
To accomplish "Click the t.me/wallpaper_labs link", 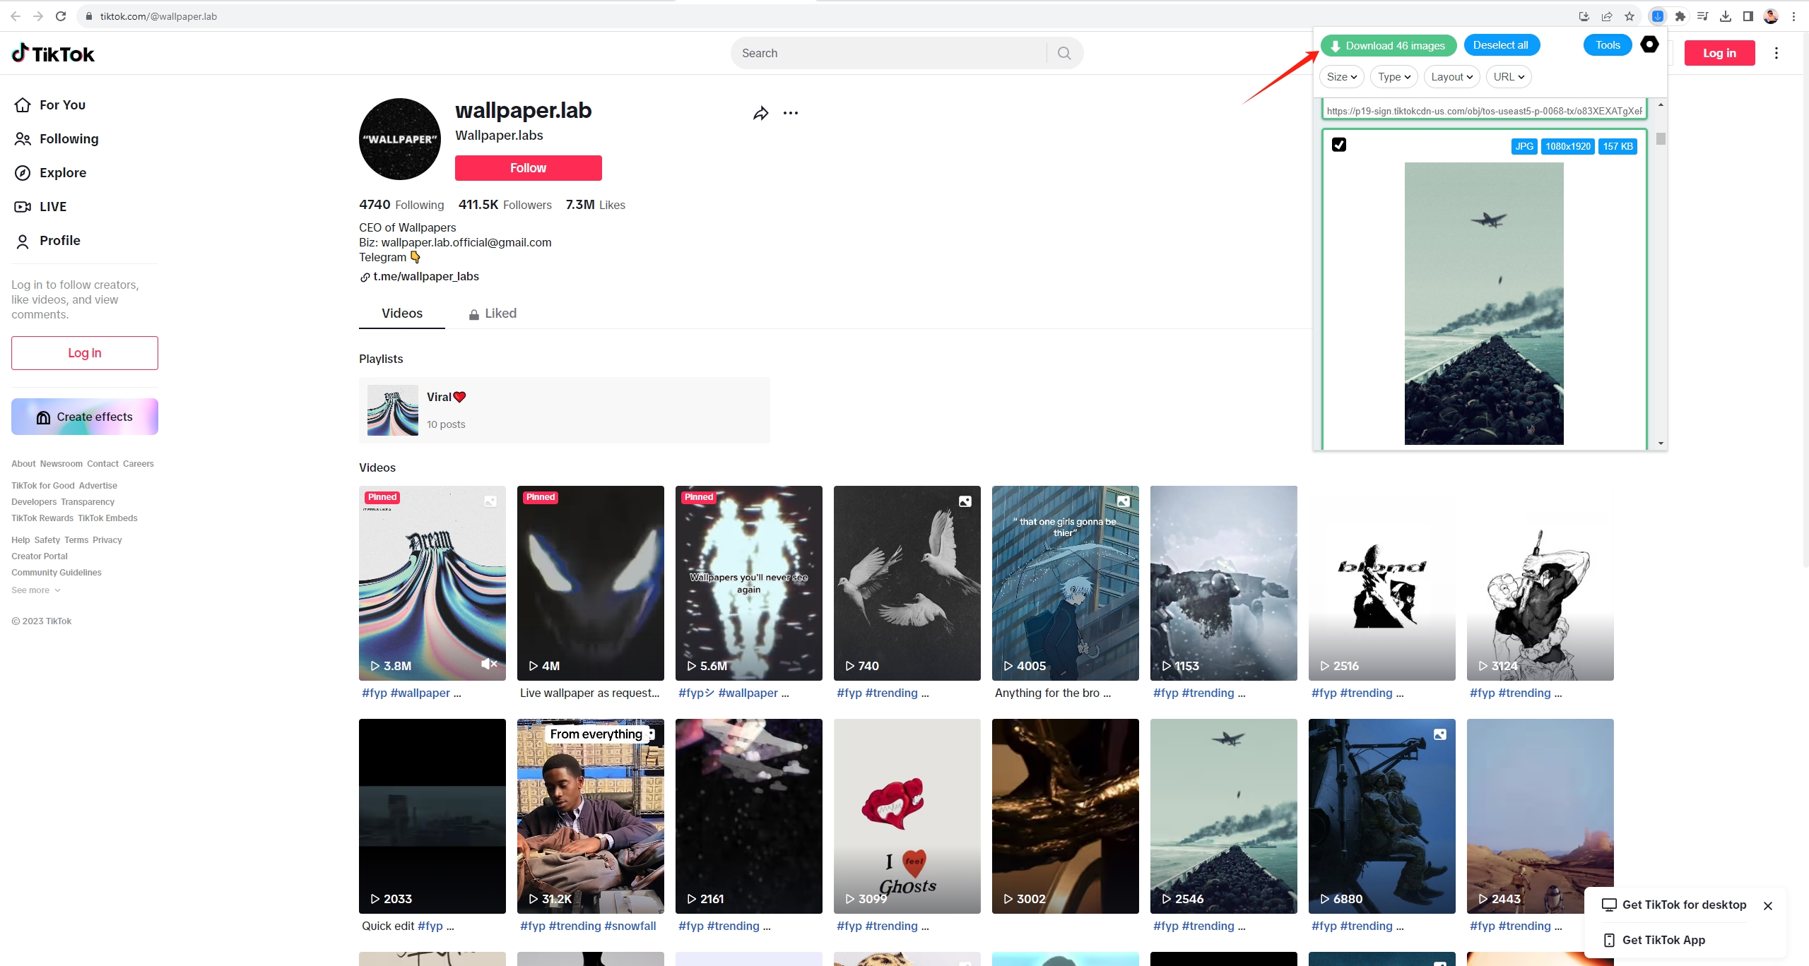I will (426, 276).
